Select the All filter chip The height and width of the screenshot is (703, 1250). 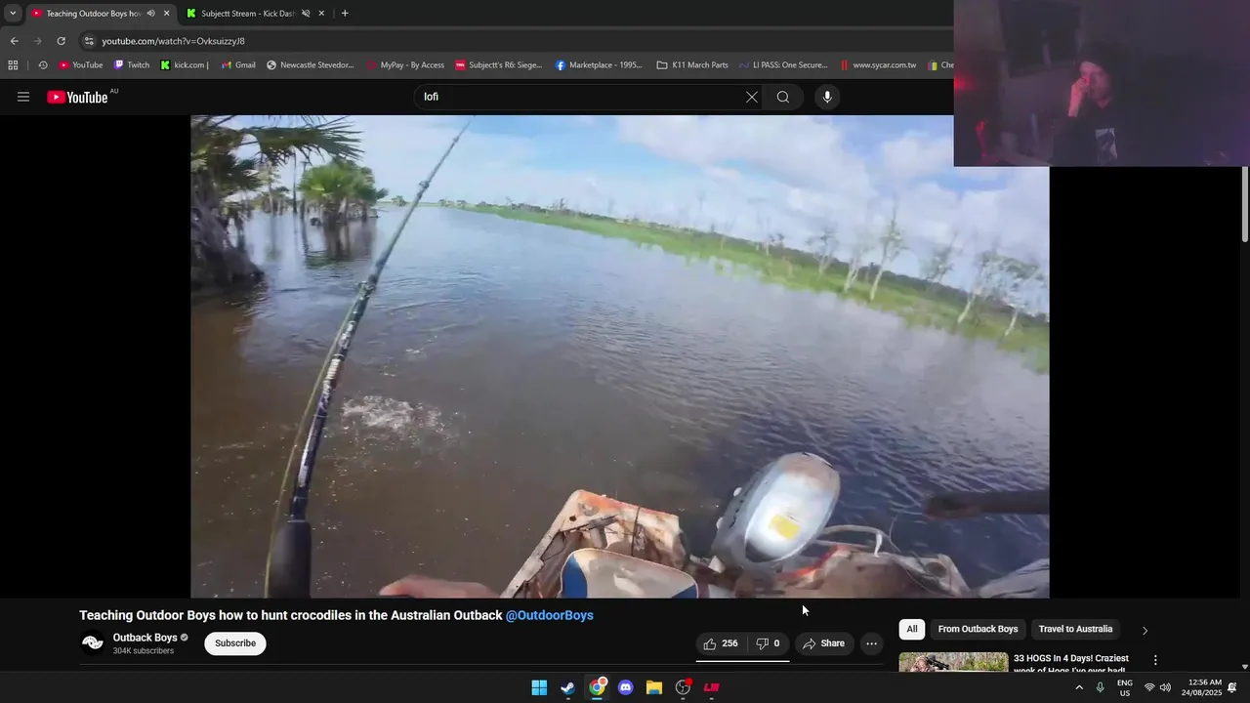(912, 629)
